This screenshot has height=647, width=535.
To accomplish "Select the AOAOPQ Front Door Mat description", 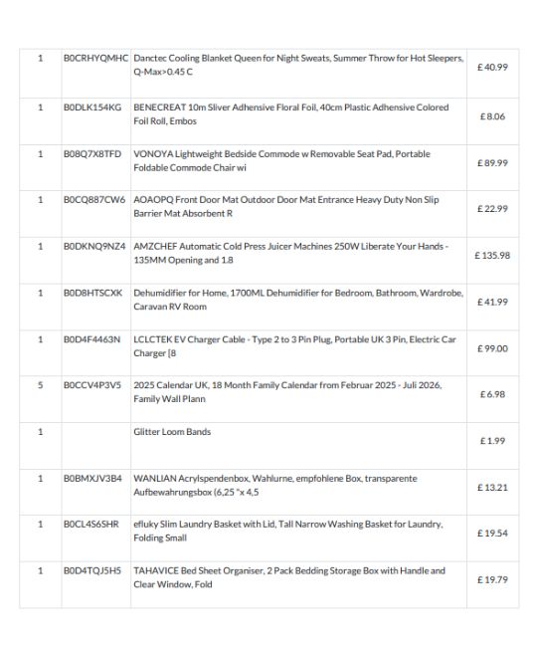I will pos(286,206).
